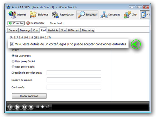The height and width of the screenshot is (117, 156).
Task: Click Desconectar with red X icon
Action: [x=35, y=23]
